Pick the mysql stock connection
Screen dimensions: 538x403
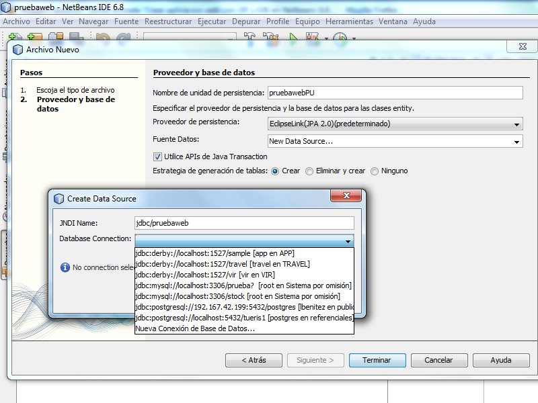[244, 296]
